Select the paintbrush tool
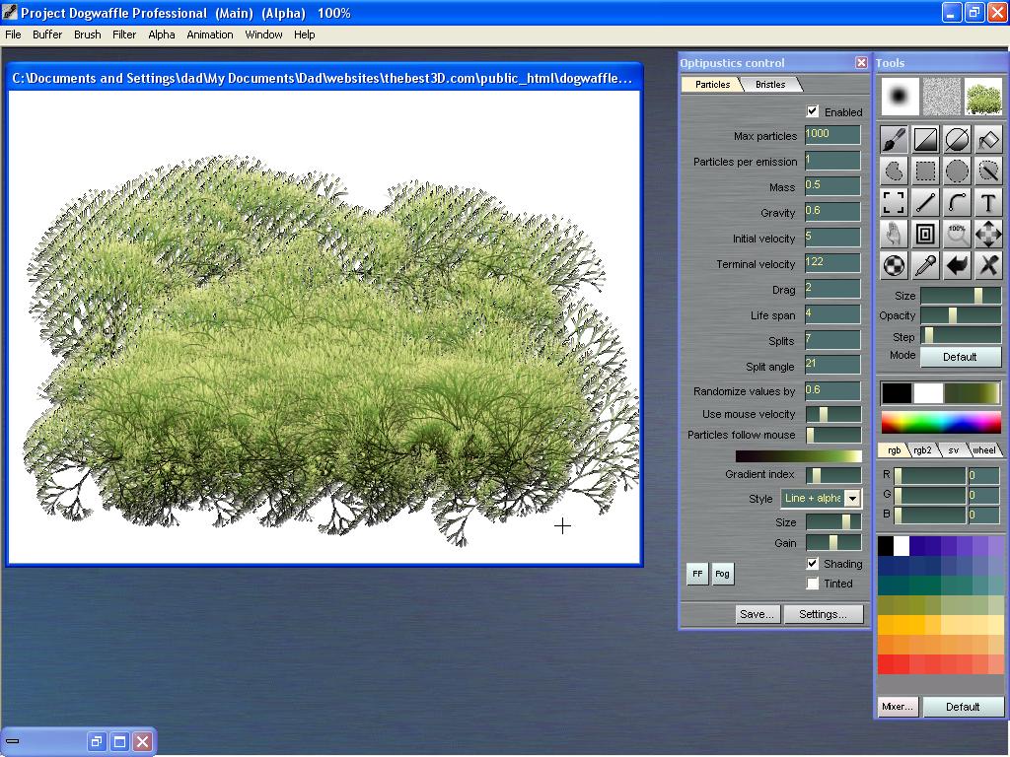1010x757 pixels. coord(894,140)
